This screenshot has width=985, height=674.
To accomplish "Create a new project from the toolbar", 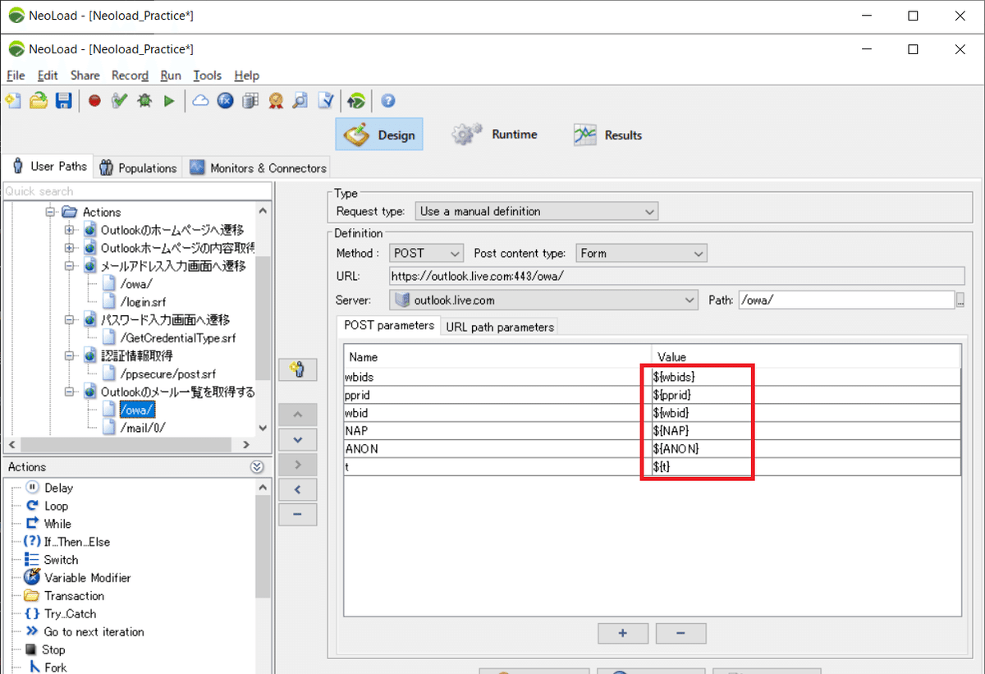I will click(x=13, y=100).
